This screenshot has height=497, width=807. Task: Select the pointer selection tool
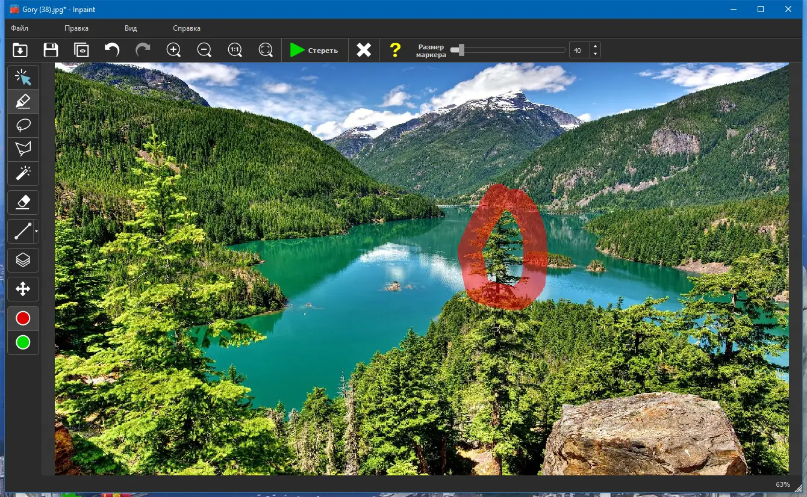tap(23, 78)
